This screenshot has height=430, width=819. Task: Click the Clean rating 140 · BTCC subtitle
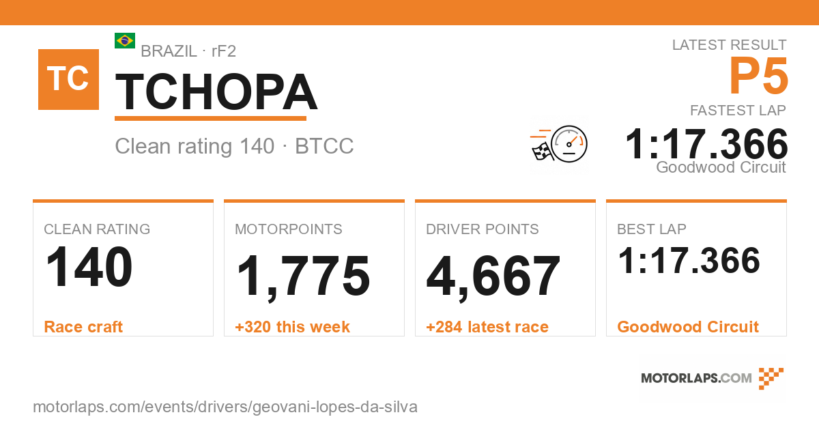click(234, 146)
